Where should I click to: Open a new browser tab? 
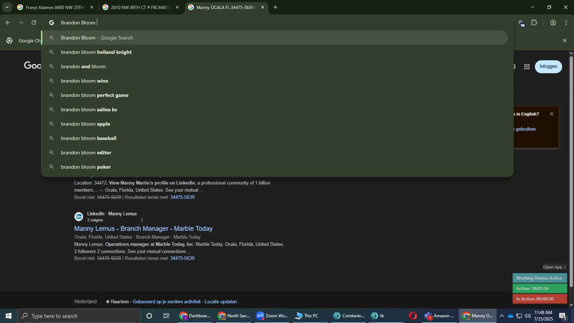tap(276, 7)
